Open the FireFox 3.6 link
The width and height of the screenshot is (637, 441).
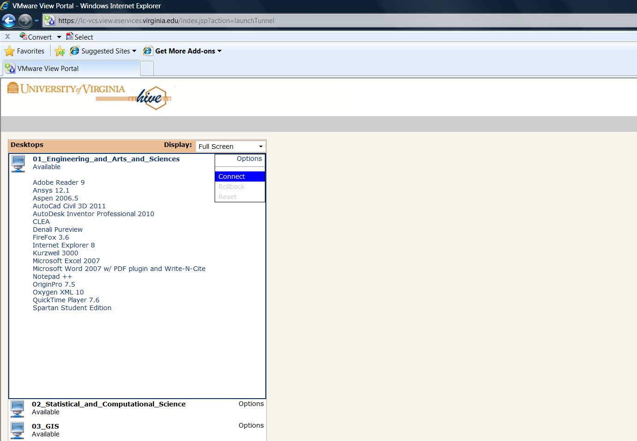point(51,237)
